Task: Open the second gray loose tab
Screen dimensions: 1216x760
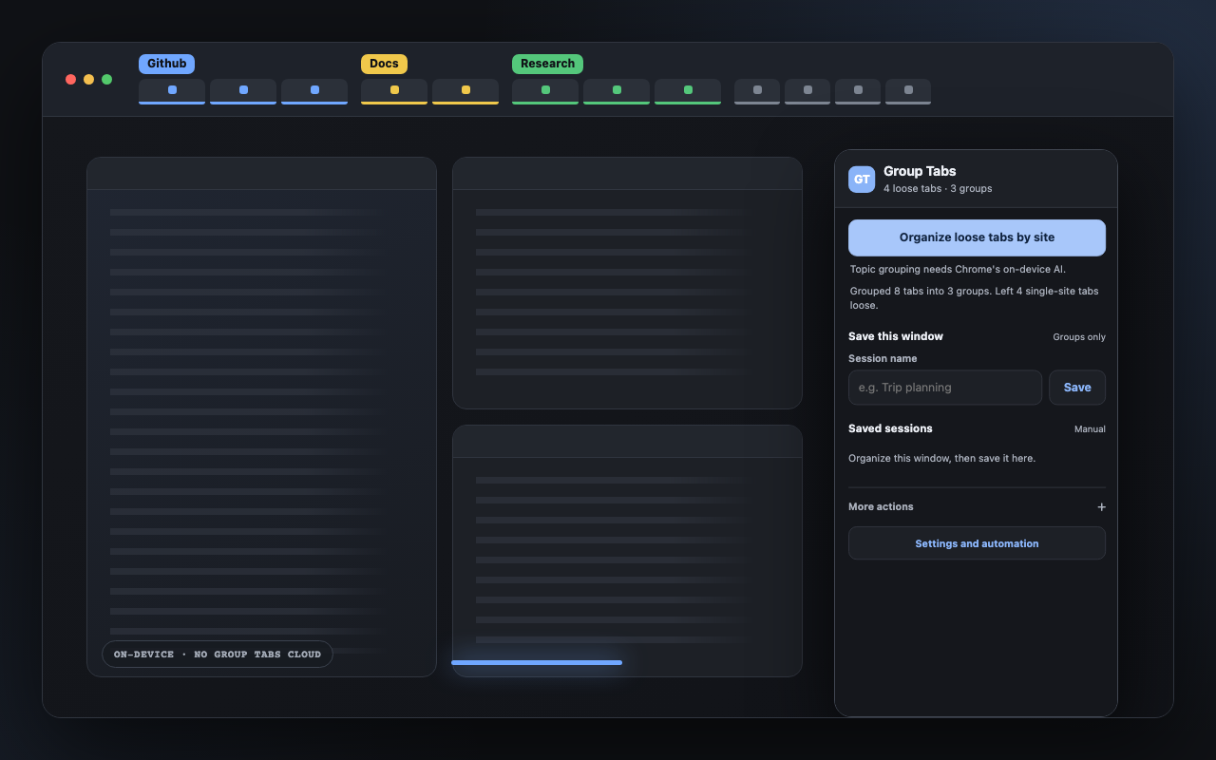Action: point(807,91)
